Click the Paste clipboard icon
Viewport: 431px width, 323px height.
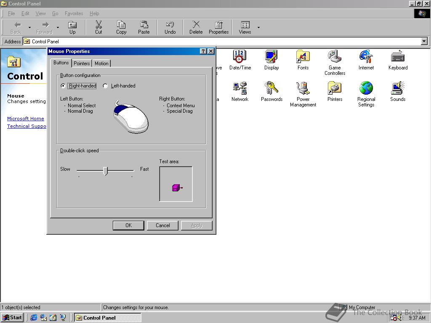[144, 25]
